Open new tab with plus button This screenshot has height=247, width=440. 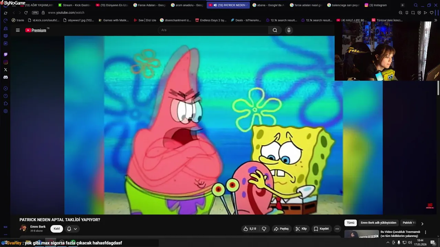403,5
